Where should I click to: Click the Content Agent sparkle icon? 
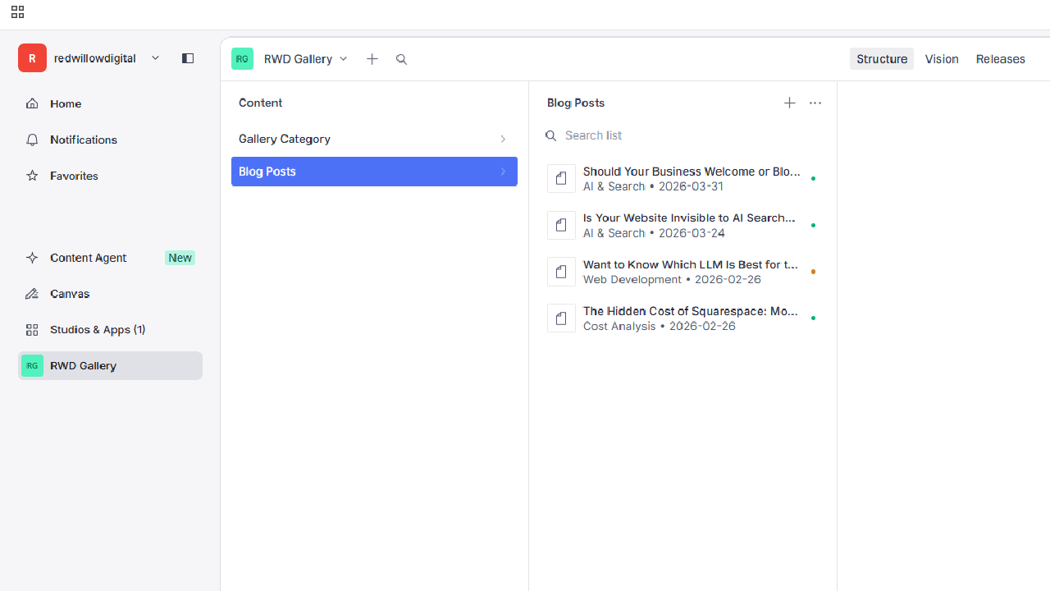pyautogui.click(x=32, y=258)
